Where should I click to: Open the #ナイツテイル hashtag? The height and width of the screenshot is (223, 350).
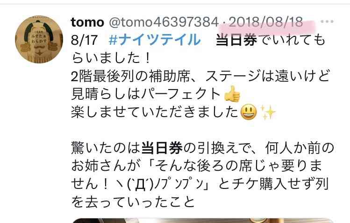155,40
